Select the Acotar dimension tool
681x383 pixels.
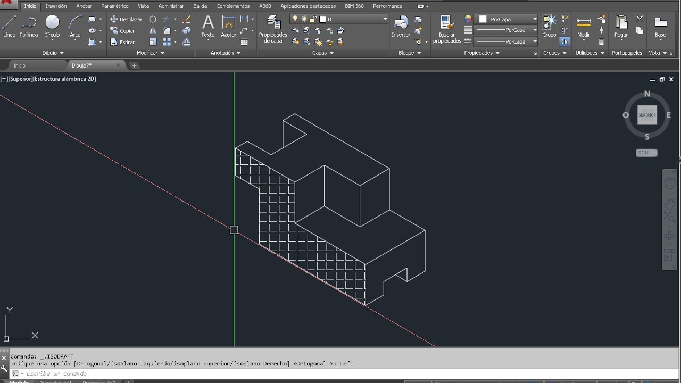click(x=229, y=27)
